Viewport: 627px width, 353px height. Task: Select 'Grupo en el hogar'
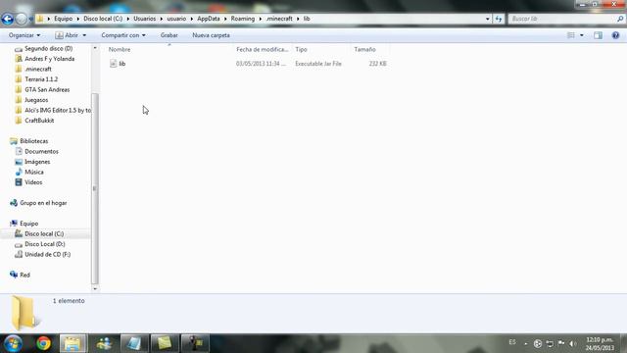tap(43, 203)
